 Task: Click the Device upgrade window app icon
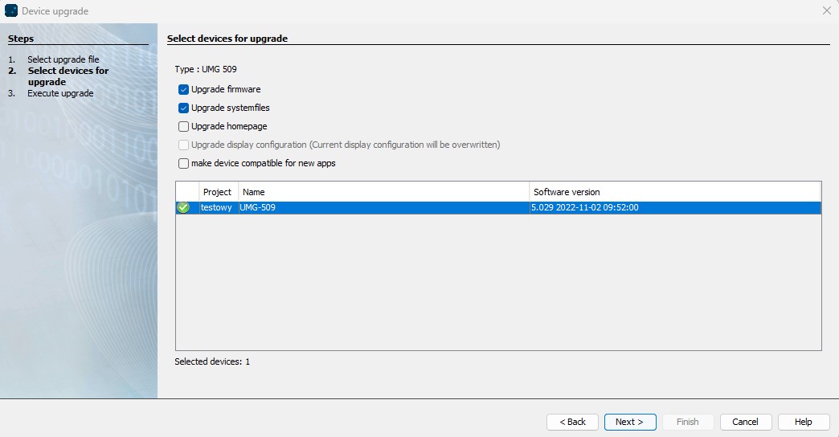click(x=10, y=10)
